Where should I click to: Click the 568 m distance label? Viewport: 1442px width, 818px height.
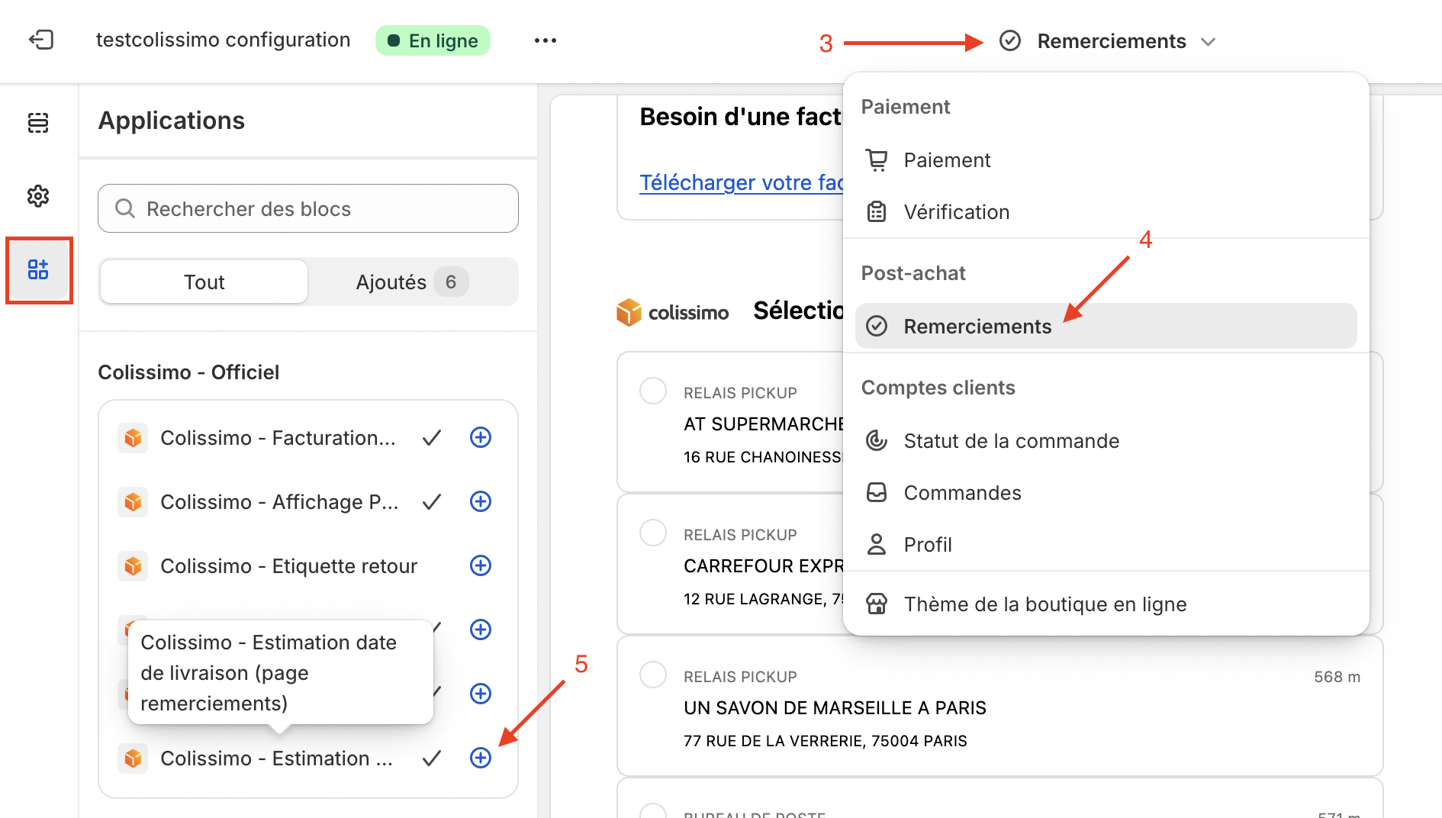pos(1337,677)
